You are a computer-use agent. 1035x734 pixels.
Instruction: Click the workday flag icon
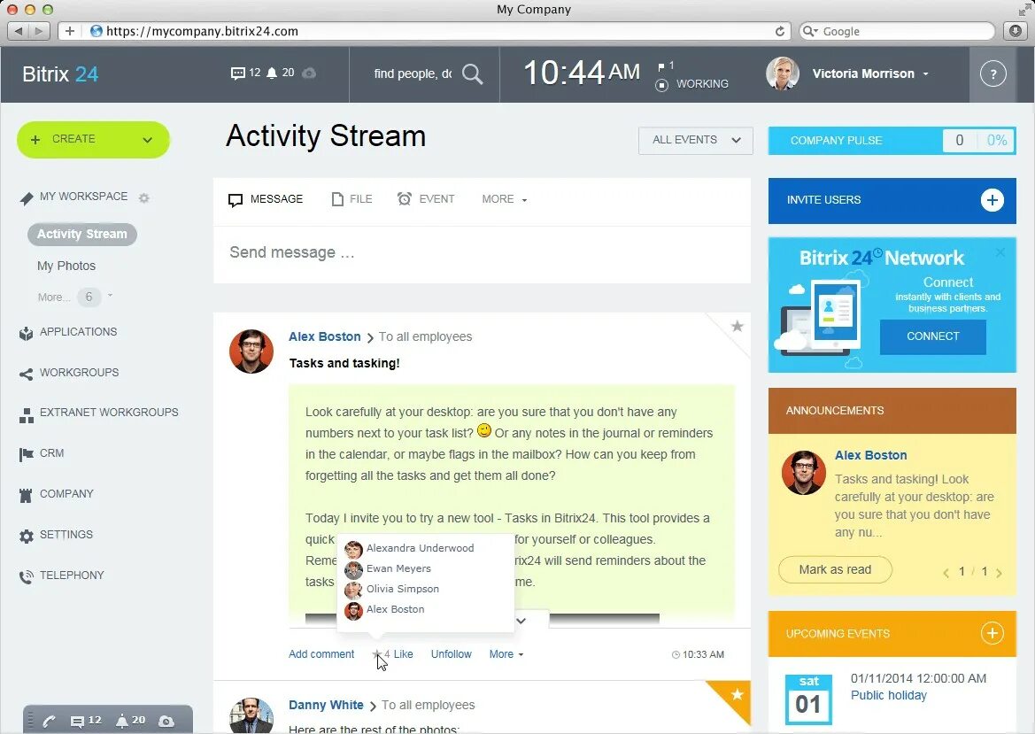point(661,66)
